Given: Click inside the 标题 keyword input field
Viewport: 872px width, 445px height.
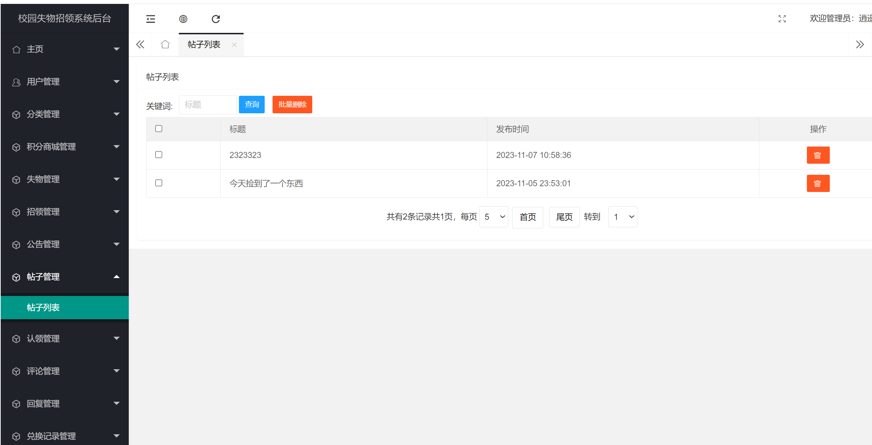Looking at the screenshot, I should [207, 104].
